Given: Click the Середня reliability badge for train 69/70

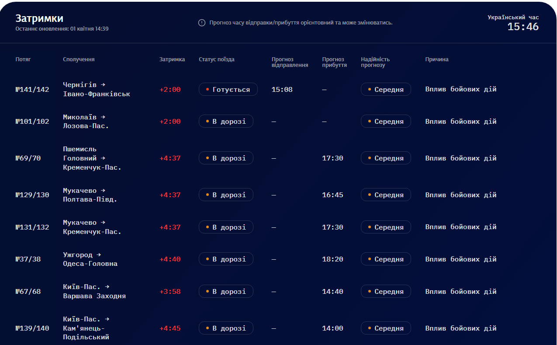Looking at the screenshot, I should pos(386,158).
